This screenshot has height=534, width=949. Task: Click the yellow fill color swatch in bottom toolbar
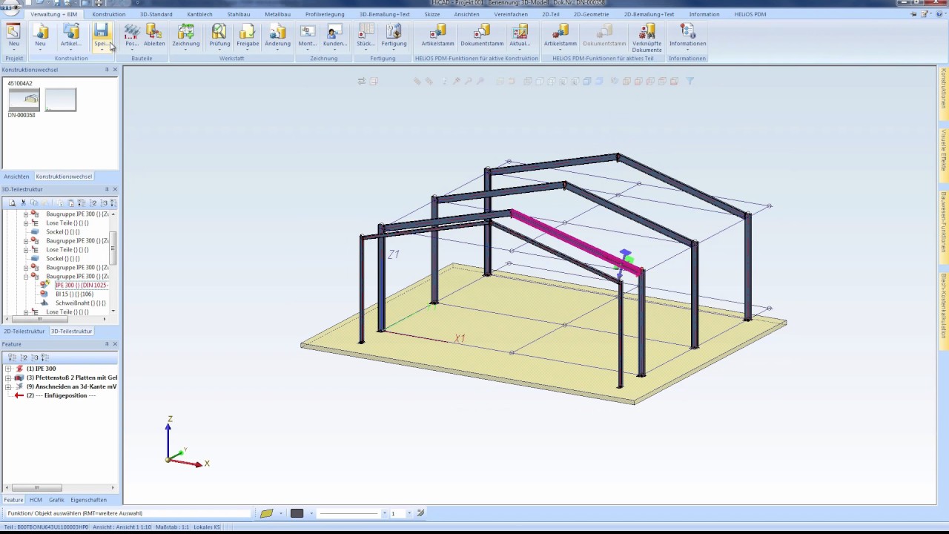point(267,513)
